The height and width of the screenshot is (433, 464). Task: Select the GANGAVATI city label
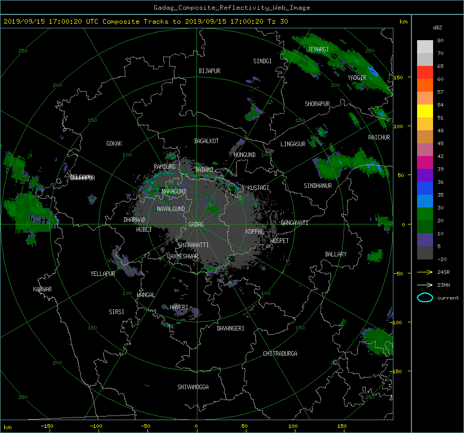294,223
